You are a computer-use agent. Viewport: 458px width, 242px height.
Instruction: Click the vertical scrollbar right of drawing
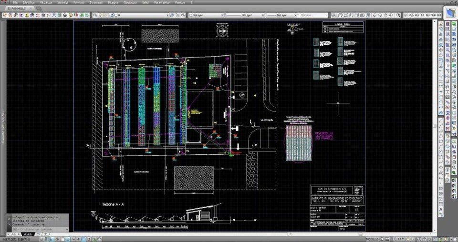pyautogui.click(x=434, y=125)
